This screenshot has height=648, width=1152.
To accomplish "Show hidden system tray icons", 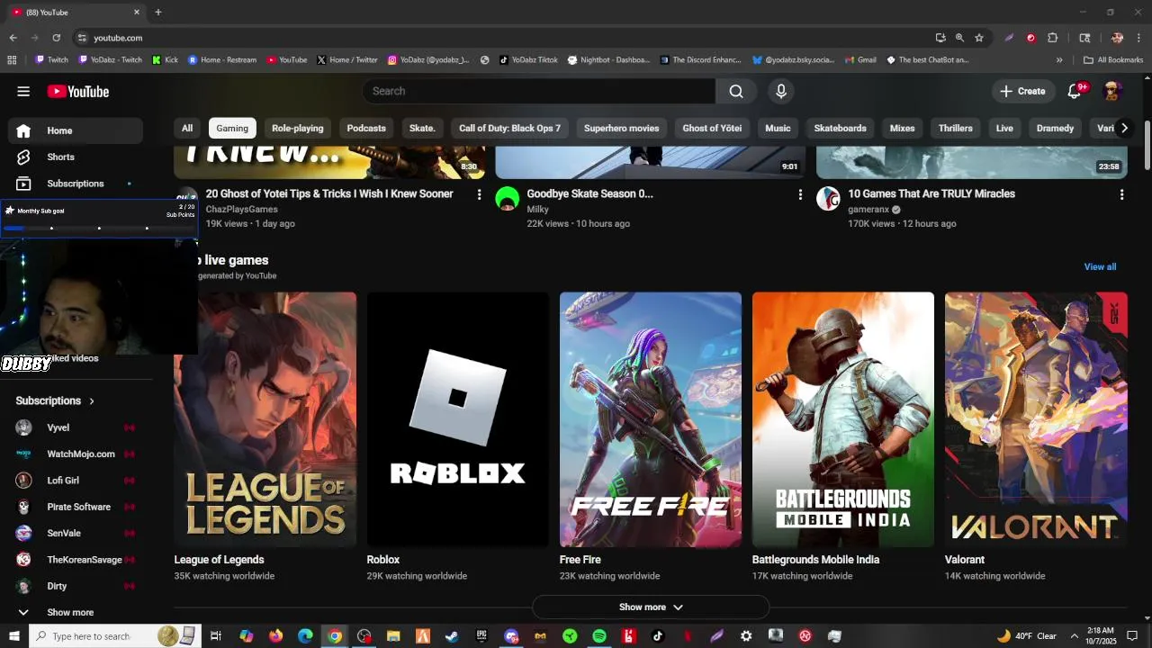I will tap(1075, 636).
